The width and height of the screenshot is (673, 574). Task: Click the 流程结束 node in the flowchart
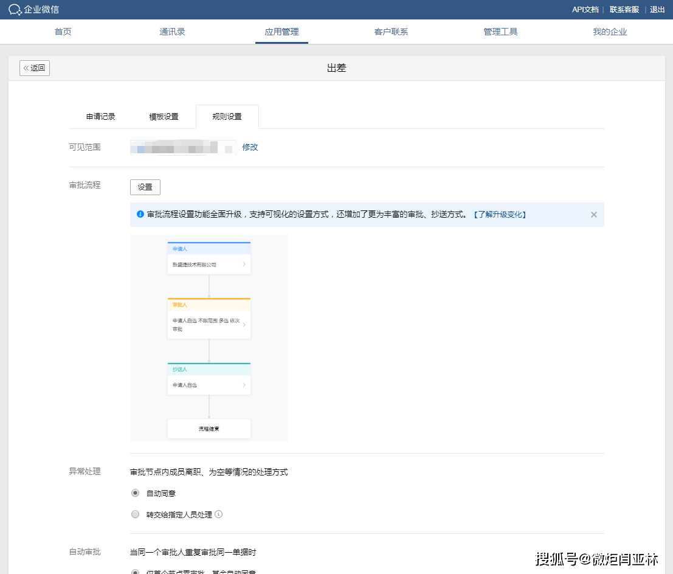coord(209,429)
